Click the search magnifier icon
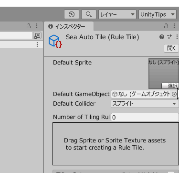 point(89,14)
